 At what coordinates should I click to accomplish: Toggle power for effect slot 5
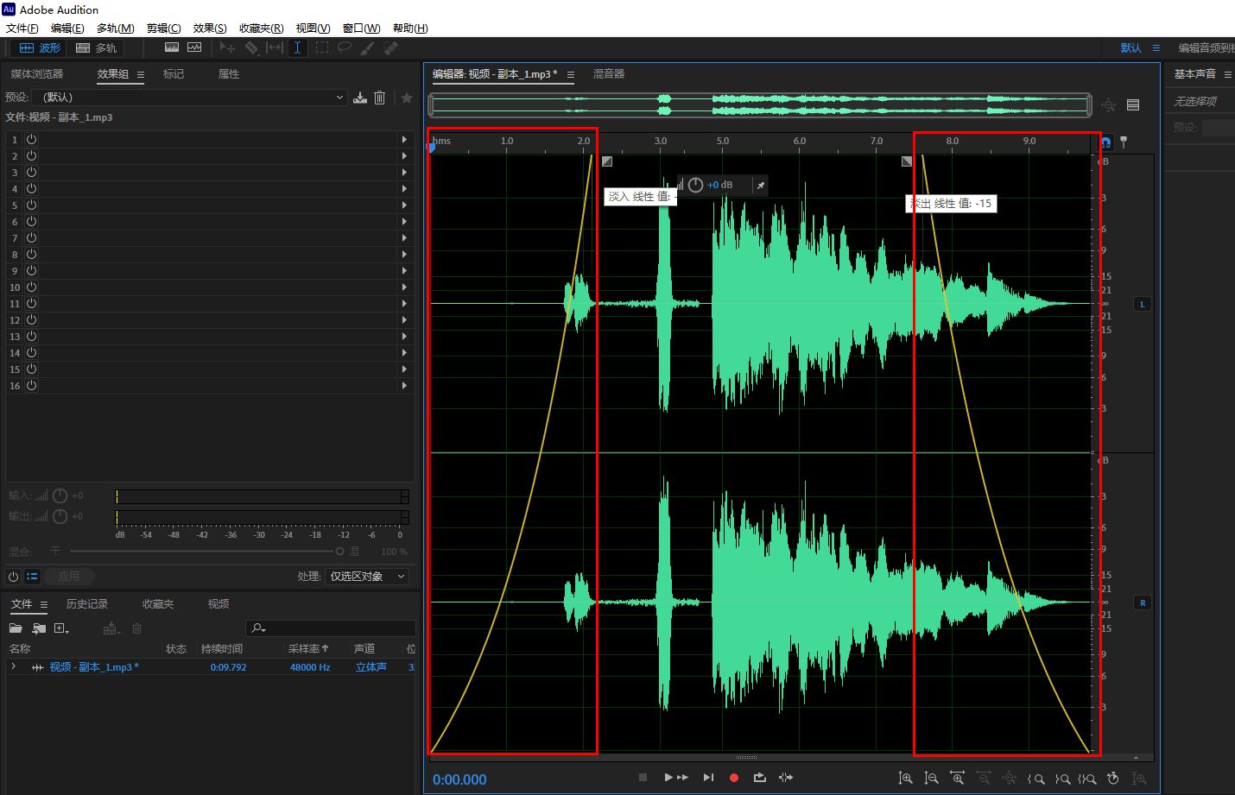pyautogui.click(x=31, y=205)
